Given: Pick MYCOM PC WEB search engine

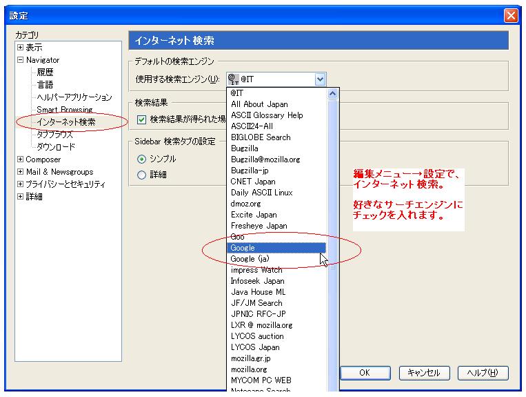Looking at the screenshot, I should tap(276, 380).
